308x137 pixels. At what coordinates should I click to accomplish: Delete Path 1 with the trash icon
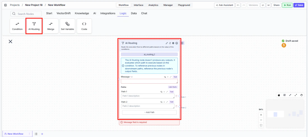(176, 96)
